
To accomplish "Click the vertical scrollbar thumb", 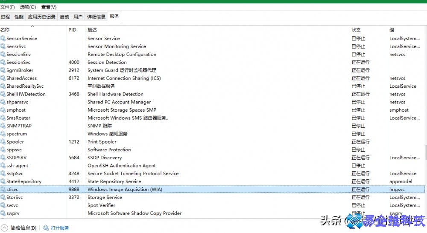I will coord(425,152).
